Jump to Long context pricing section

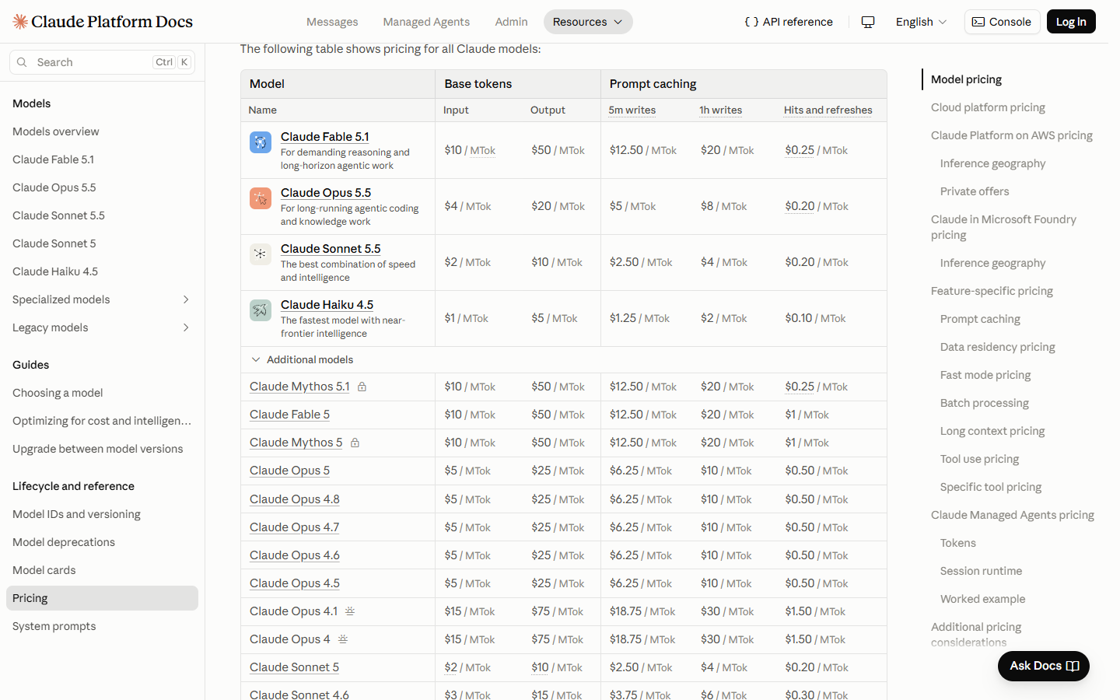(x=992, y=431)
